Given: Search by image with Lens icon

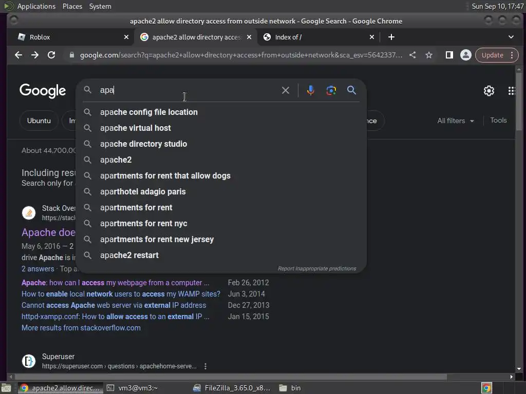Looking at the screenshot, I should click(x=331, y=90).
